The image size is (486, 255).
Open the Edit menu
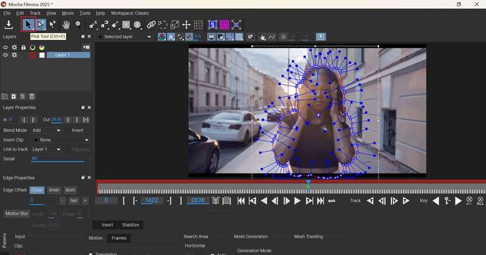tap(20, 13)
